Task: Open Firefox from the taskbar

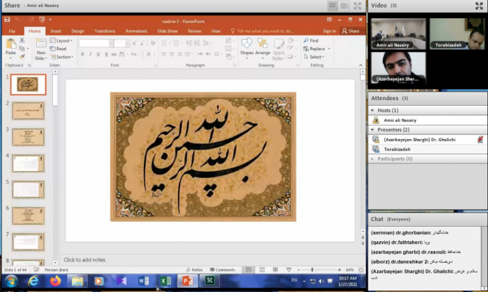Action: click(x=55, y=281)
